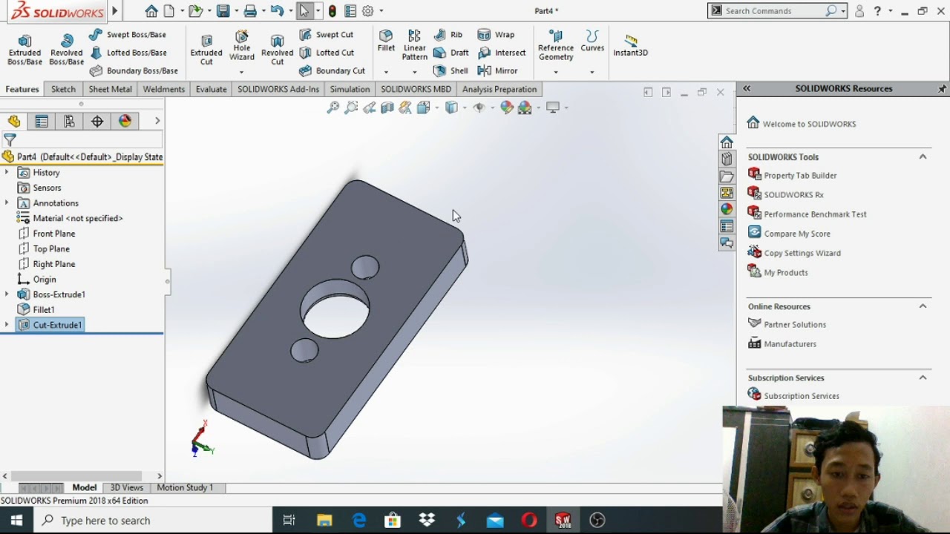Expand the Boss-Extrude1 feature
Viewport: 950px width, 534px height.
coord(7,294)
